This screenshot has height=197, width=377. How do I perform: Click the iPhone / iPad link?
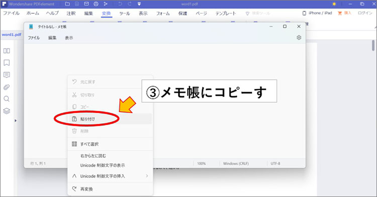pos(317,13)
